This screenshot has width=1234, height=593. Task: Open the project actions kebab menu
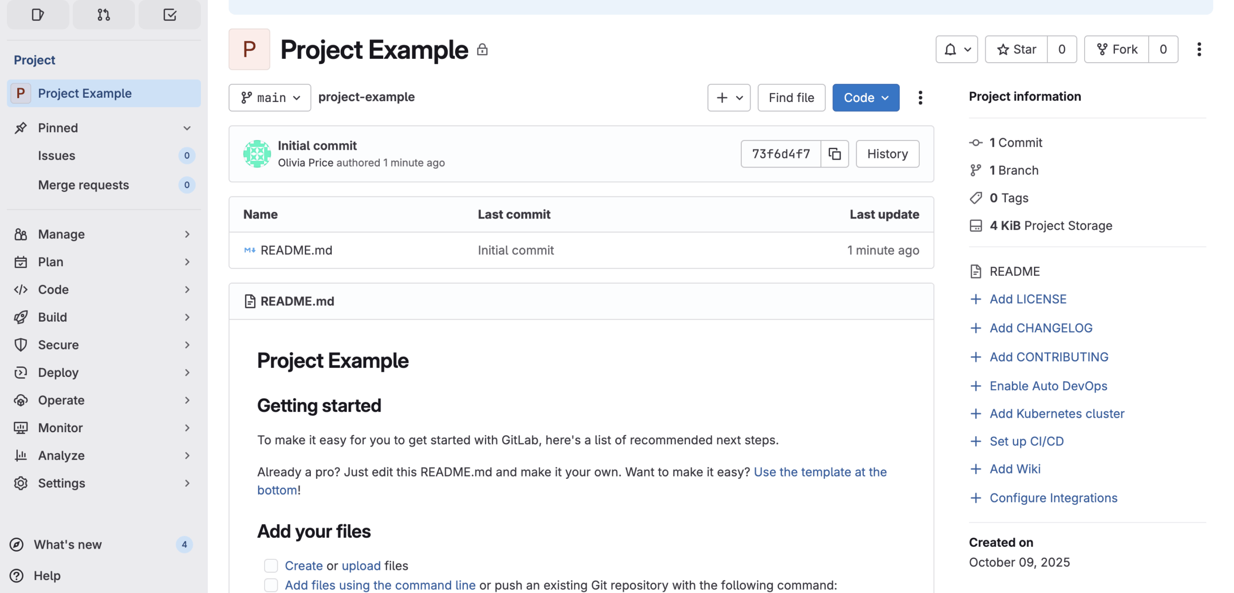click(1199, 49)
